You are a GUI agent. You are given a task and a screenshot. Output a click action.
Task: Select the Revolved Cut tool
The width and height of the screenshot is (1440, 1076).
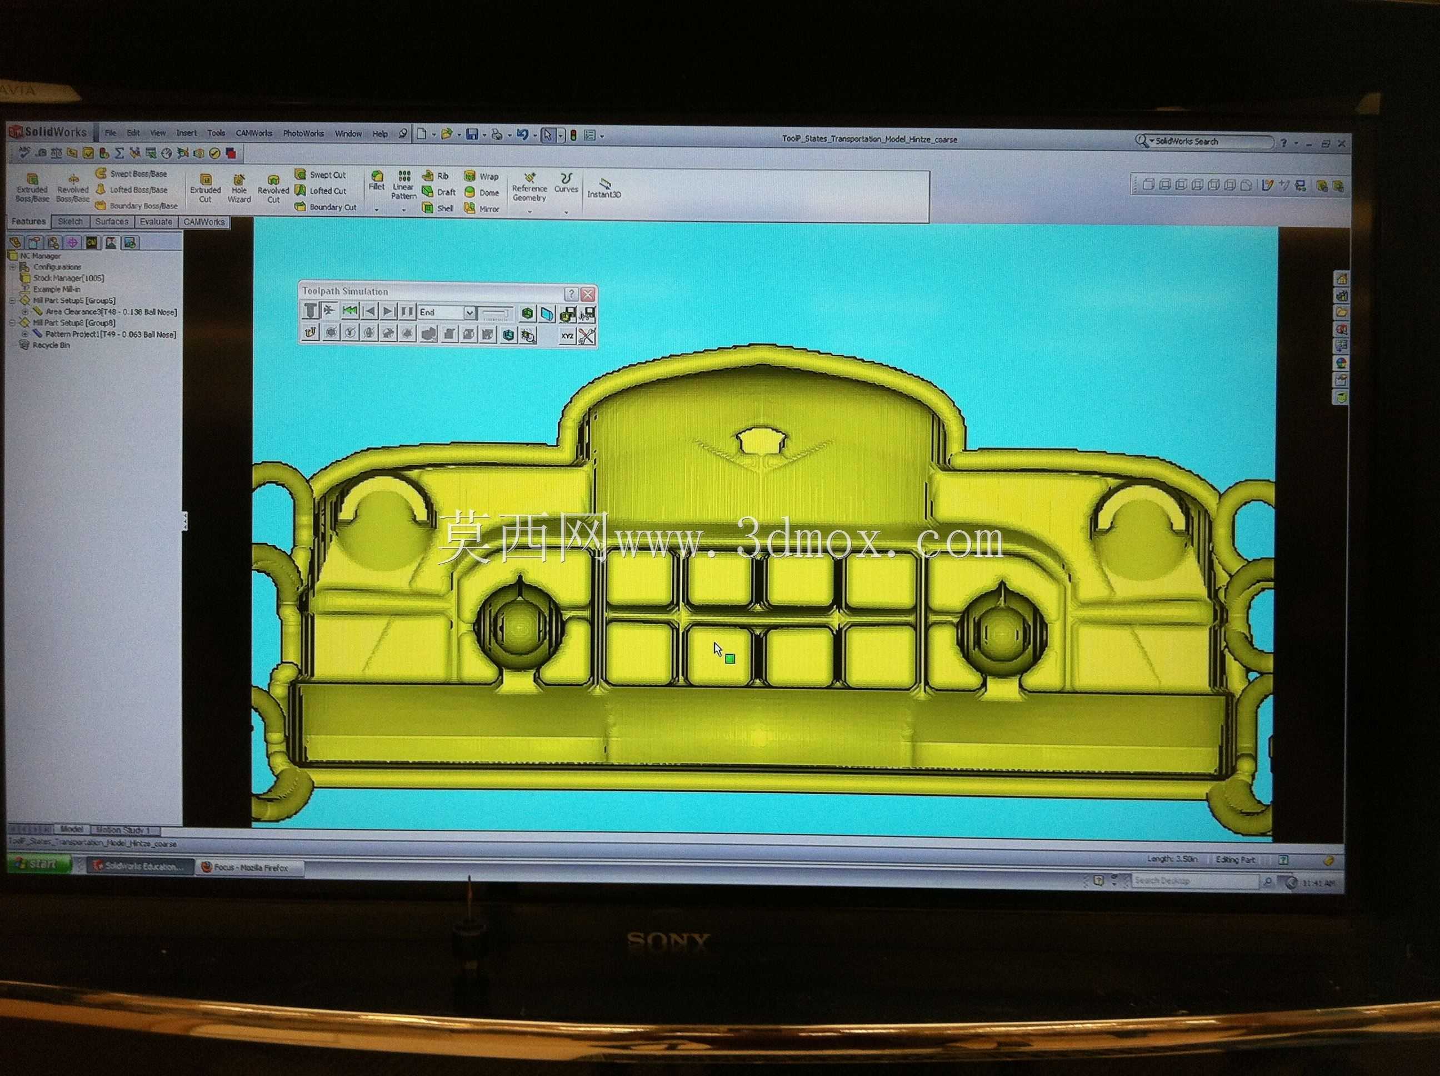(273, 188)
